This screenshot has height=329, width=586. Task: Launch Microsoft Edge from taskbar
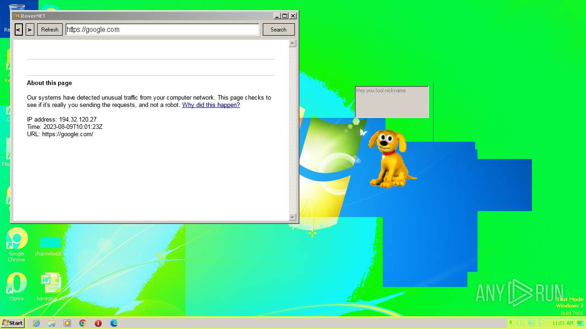[x=114, y=323]
